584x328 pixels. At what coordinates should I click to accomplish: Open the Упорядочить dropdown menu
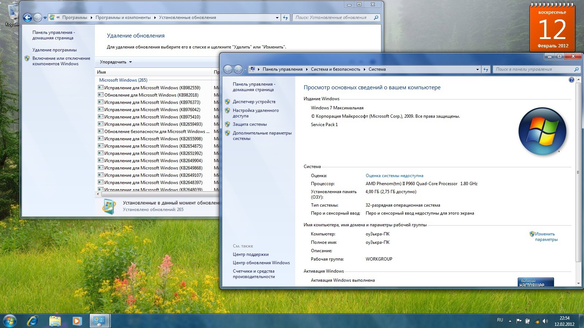coord(116,62)
